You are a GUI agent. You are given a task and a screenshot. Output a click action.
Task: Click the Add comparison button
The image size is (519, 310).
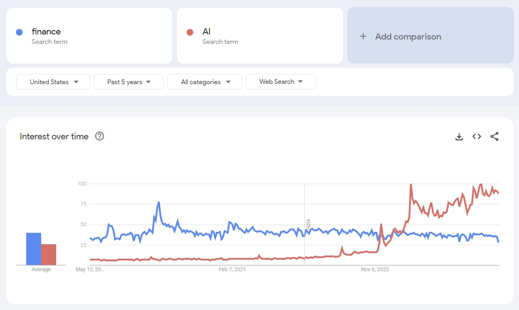[408, 36]
